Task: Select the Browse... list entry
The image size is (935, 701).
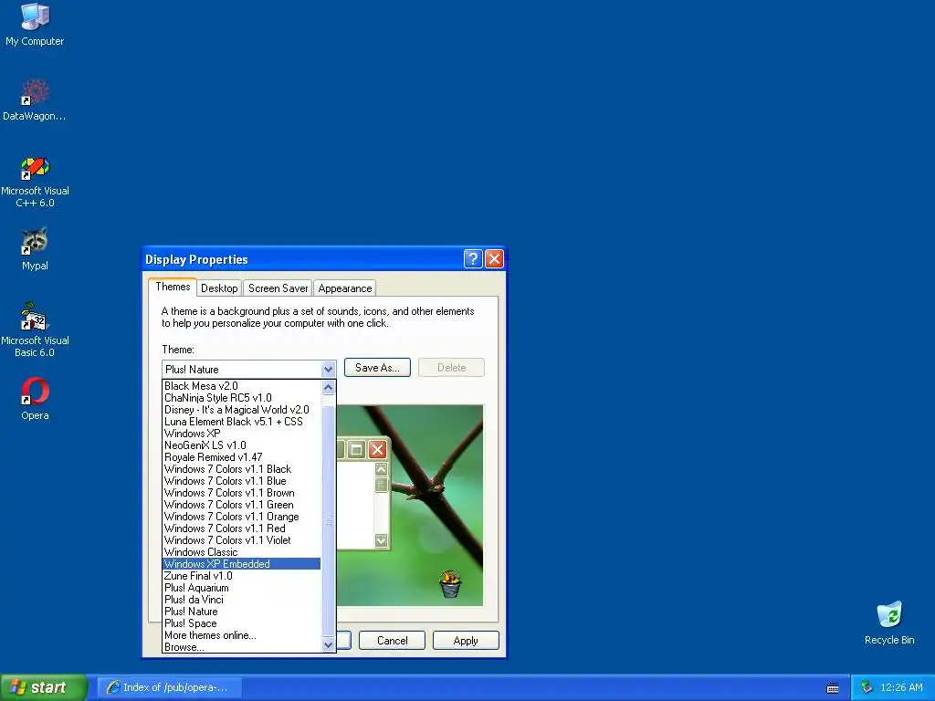Action: (x=241, y=647)
